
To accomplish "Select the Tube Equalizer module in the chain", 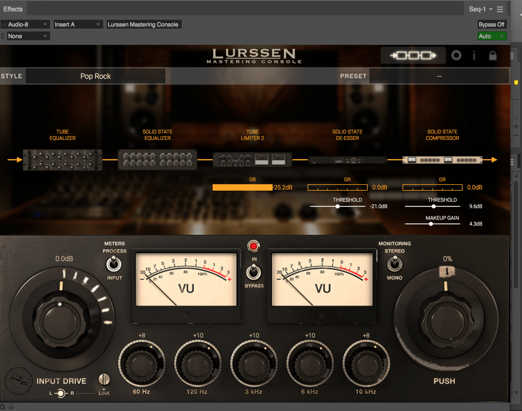I will (62, 159).
